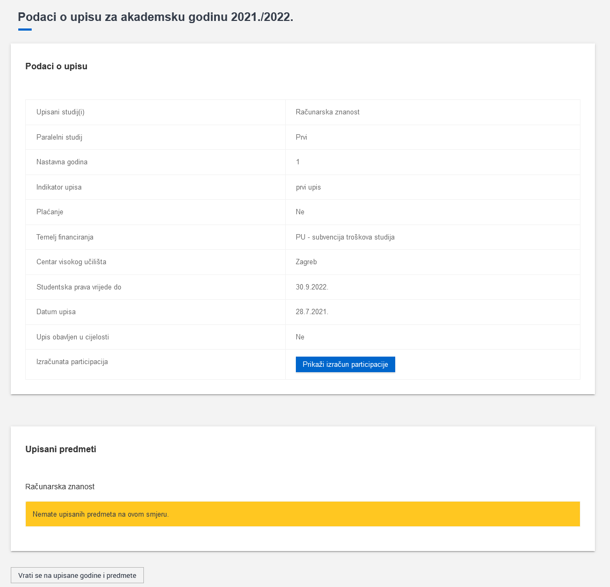The image size is (610, 587).
Task: Click the Paralelni studij row label
Action: coord(59,137)
